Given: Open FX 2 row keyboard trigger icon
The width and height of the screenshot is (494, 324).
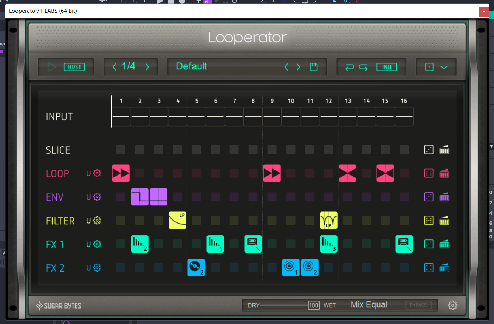Looking at the screenshot, I should [x=444, y=268].
